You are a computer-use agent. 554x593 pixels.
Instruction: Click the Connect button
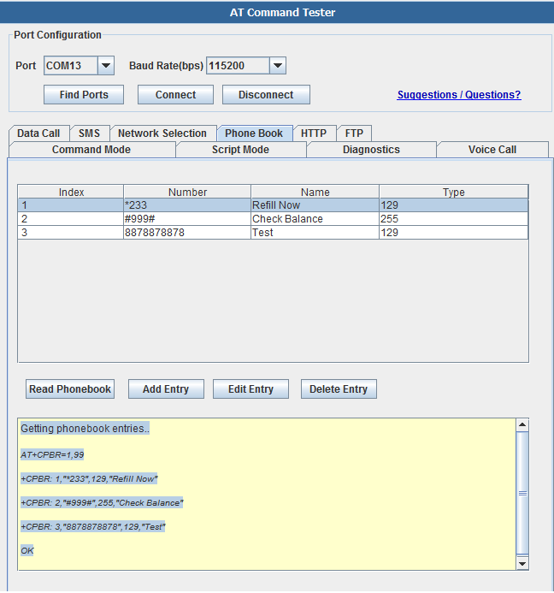[175, 94]
